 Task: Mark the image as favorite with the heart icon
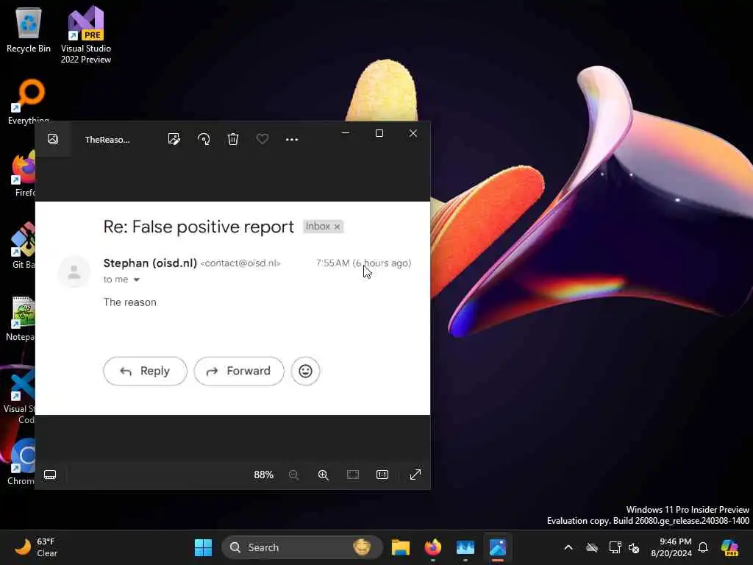[x=263, y=139]
